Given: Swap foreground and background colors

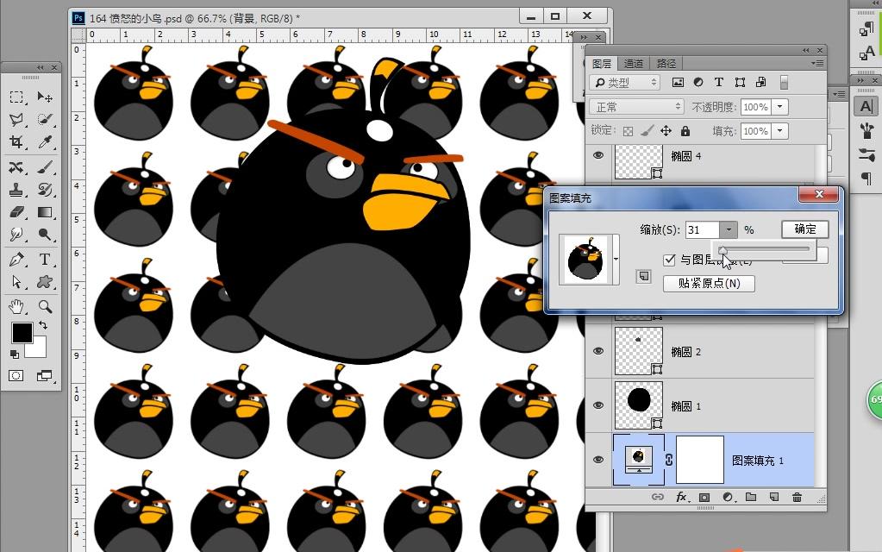Looking at the screenshot, I should [43, 325].
